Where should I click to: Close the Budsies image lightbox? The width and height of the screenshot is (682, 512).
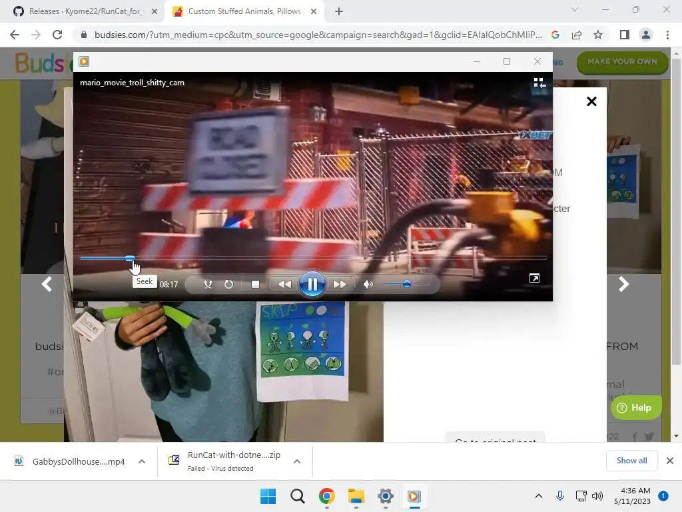click(x=591, y=101)
